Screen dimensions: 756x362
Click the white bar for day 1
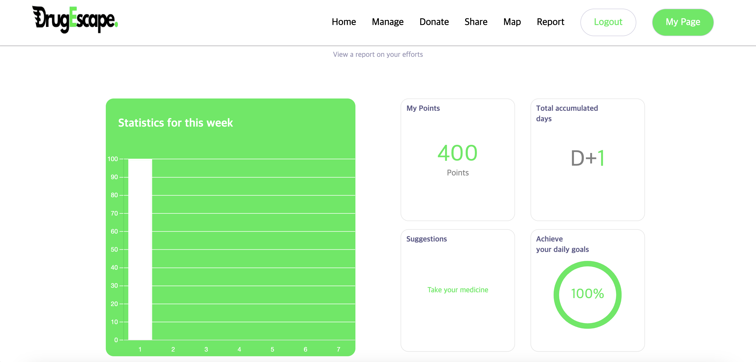[140, 250]
